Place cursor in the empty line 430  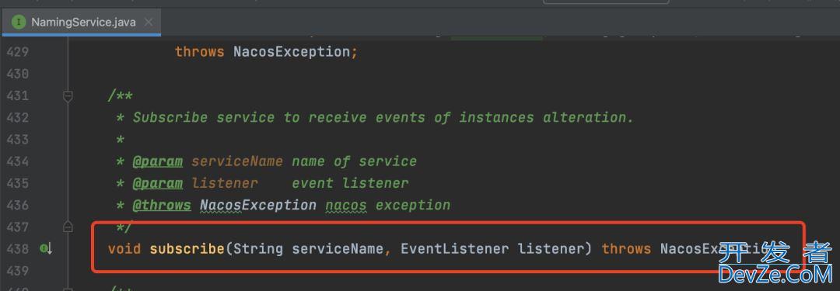(429, 74)
